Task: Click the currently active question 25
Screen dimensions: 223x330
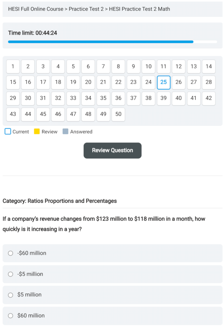Action: (163, 82)
